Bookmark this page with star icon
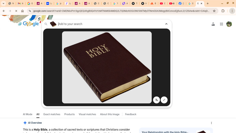 click(214, 11)
